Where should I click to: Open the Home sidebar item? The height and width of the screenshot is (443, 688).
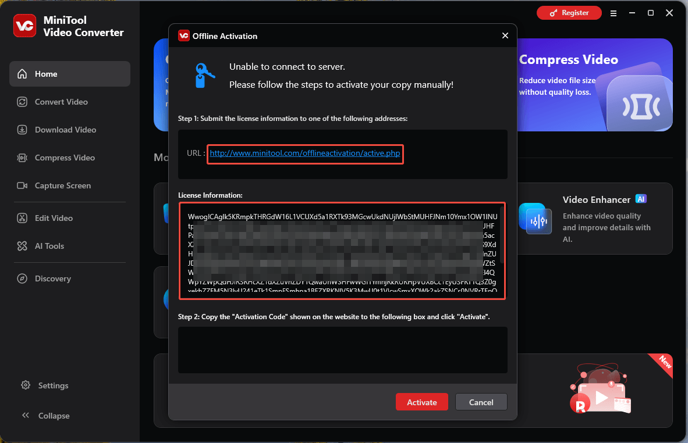coord(70,74)
